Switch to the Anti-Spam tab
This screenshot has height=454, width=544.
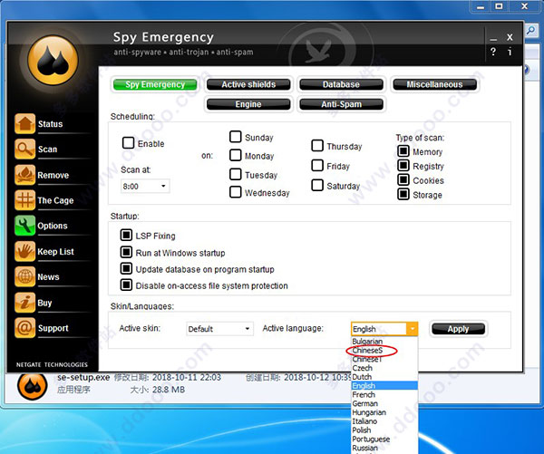342,104
